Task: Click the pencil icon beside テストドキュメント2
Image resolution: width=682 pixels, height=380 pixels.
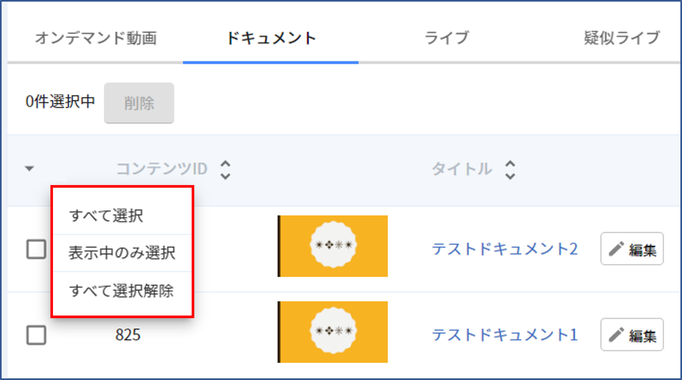Action: (x=616, y=249)
